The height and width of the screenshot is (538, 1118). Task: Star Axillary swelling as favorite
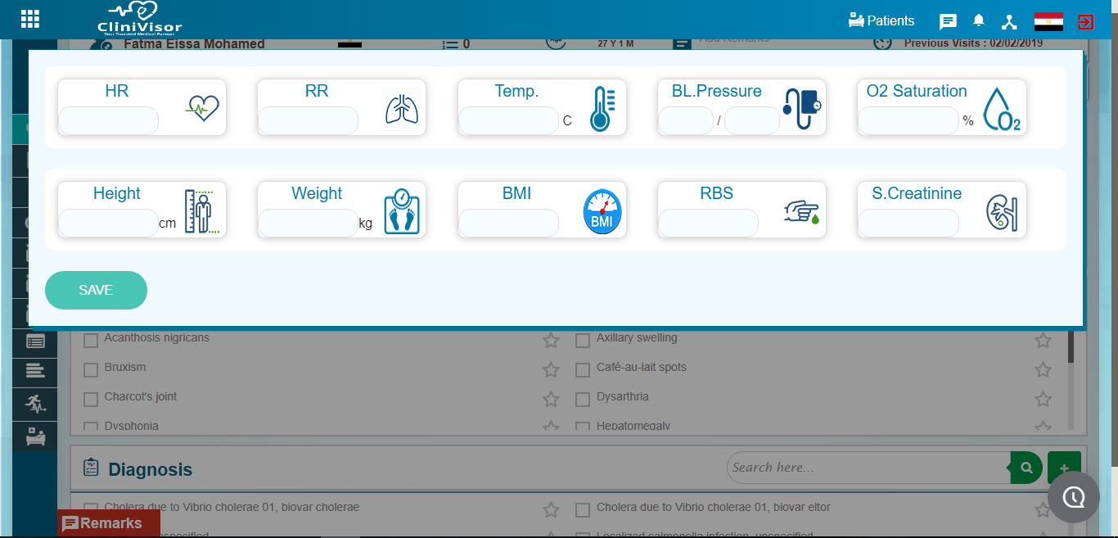pos(1043,340)
